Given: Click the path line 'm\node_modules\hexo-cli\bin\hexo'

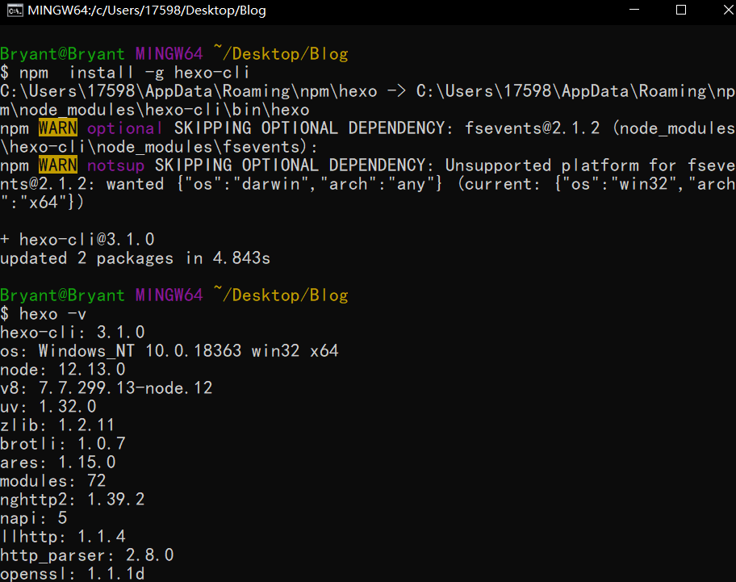Looking at the screenshot, I should tap(155, 110).
